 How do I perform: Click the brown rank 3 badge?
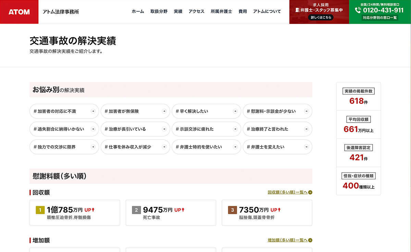coord(233,210)
